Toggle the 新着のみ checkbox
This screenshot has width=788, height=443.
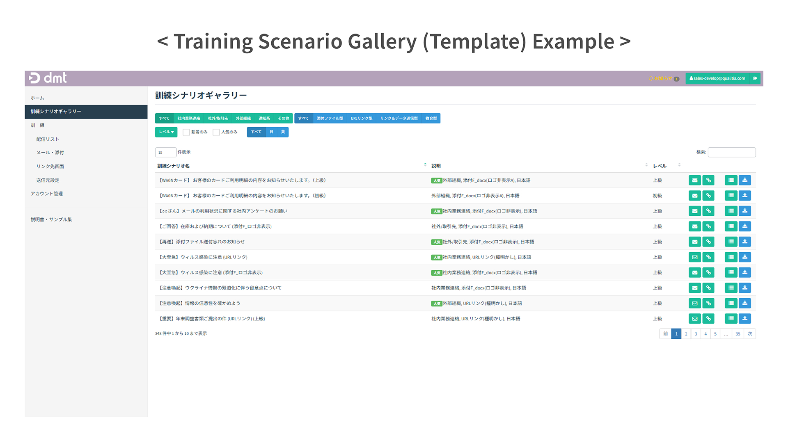pos(186,132)
